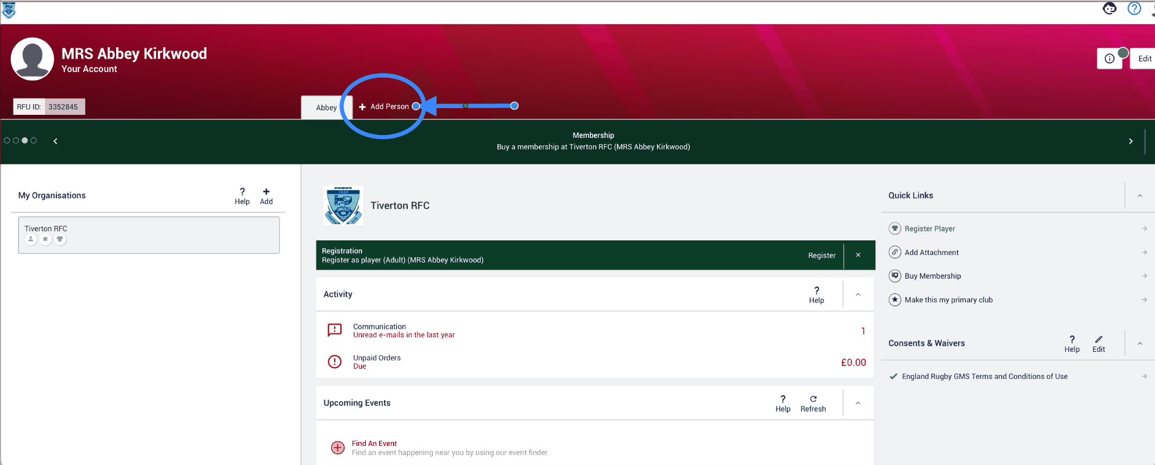
Task: Open Buy Membership quick link
Action: tap(933, 276)
